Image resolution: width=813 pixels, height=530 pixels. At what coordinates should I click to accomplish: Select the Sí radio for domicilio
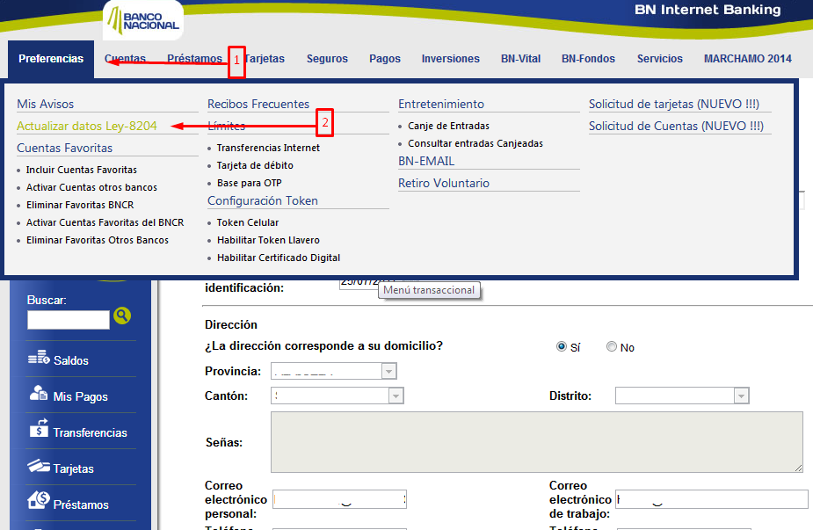click(x=561, y=346)
